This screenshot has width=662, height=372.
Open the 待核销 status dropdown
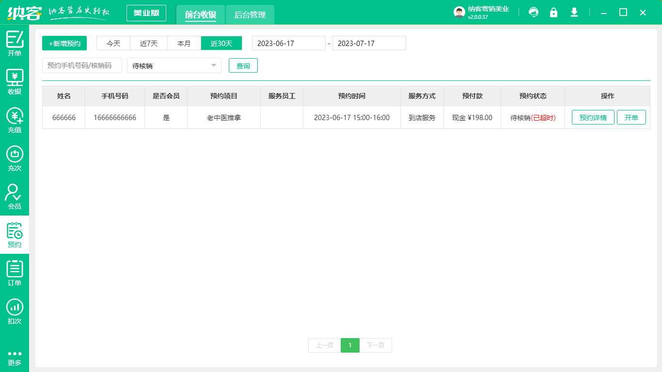pos(173,65)
